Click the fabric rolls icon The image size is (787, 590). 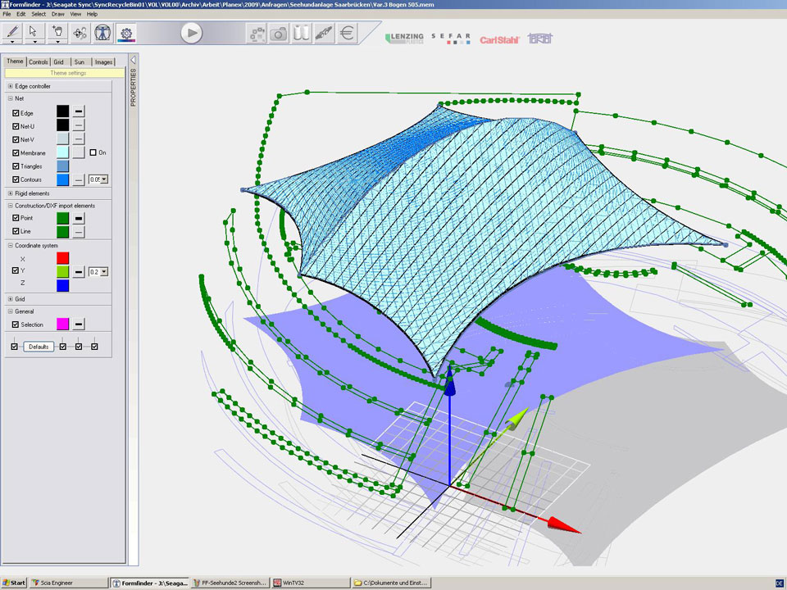(x=302, y=33)
